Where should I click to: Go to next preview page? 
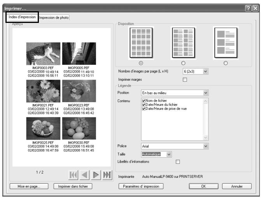click(x=96, y=175)
